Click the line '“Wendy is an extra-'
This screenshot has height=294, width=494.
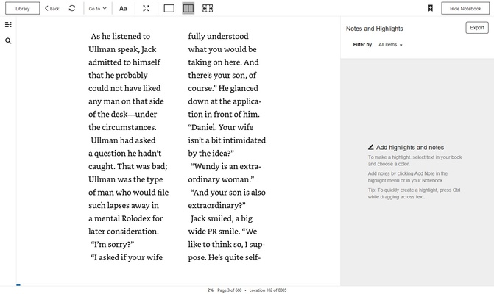(226, 166)
